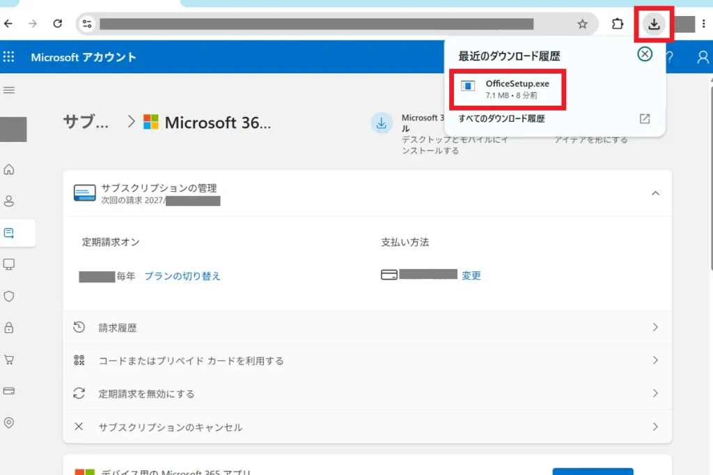The width and height of the screenshot is (713, 475).
Task: Click the 定期請求オン label
Action: click(111, 242)
